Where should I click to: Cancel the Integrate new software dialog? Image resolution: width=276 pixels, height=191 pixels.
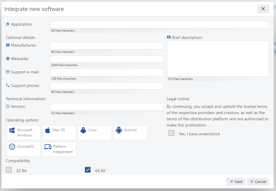[x=258, y=182]
